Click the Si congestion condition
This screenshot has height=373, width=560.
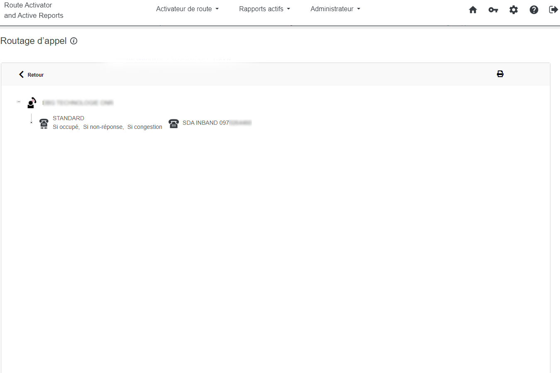click(x=144, y=127)
